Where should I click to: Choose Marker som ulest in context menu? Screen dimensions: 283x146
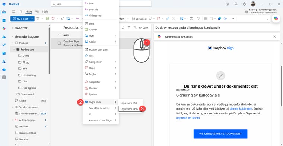(101, 50)
